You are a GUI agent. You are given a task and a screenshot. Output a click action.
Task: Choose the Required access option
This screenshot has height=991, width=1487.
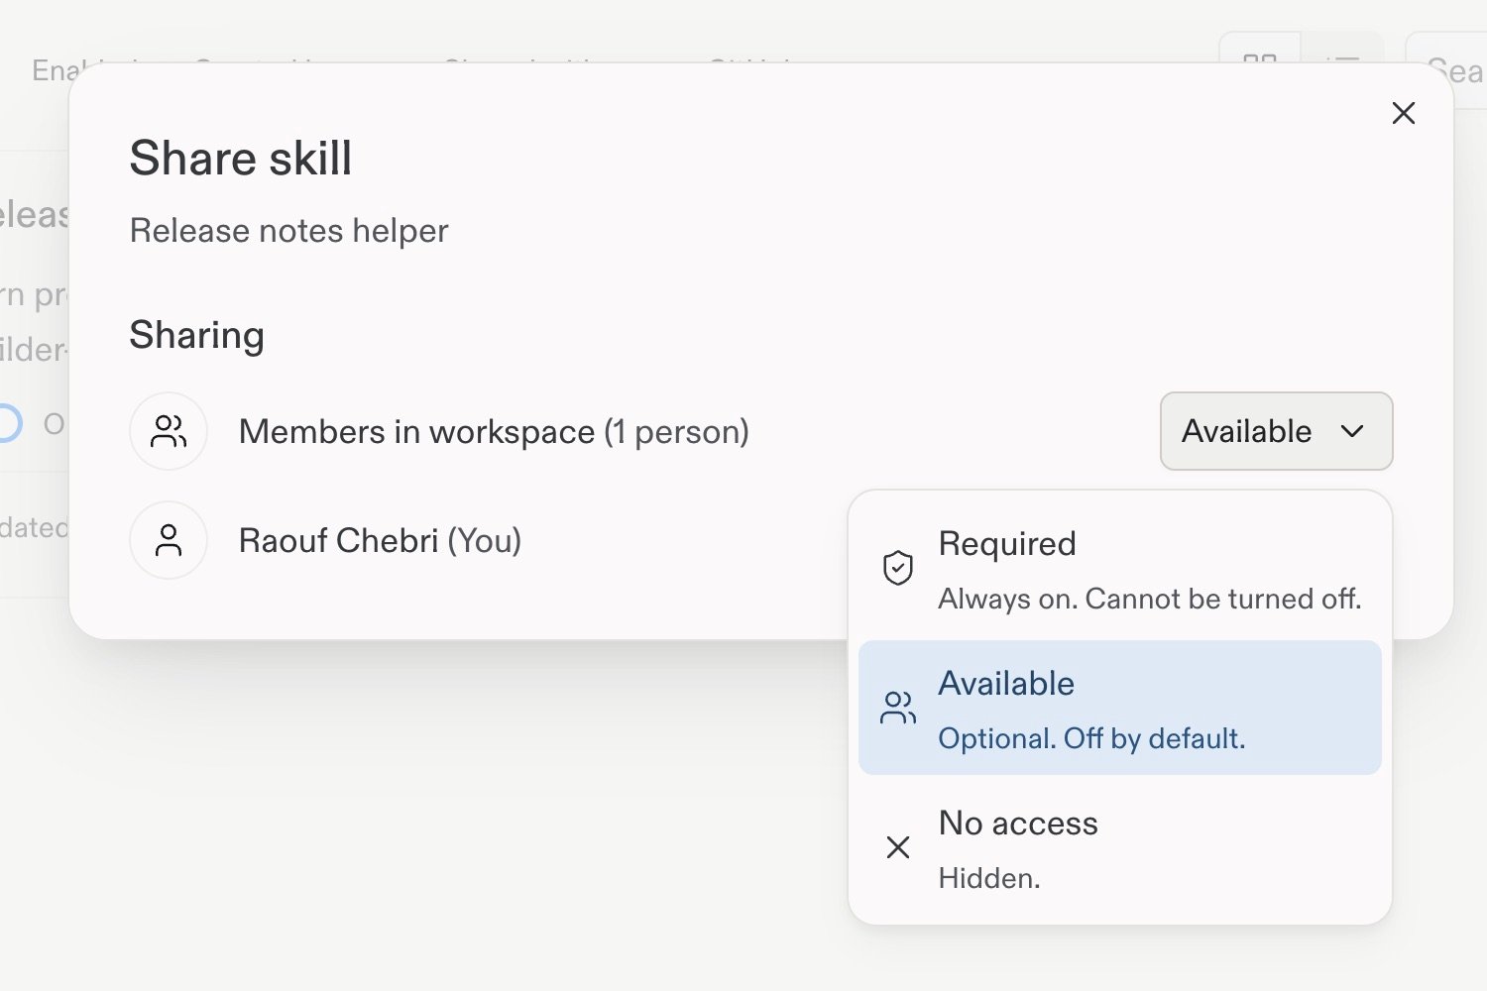(x=1119, y=569)
